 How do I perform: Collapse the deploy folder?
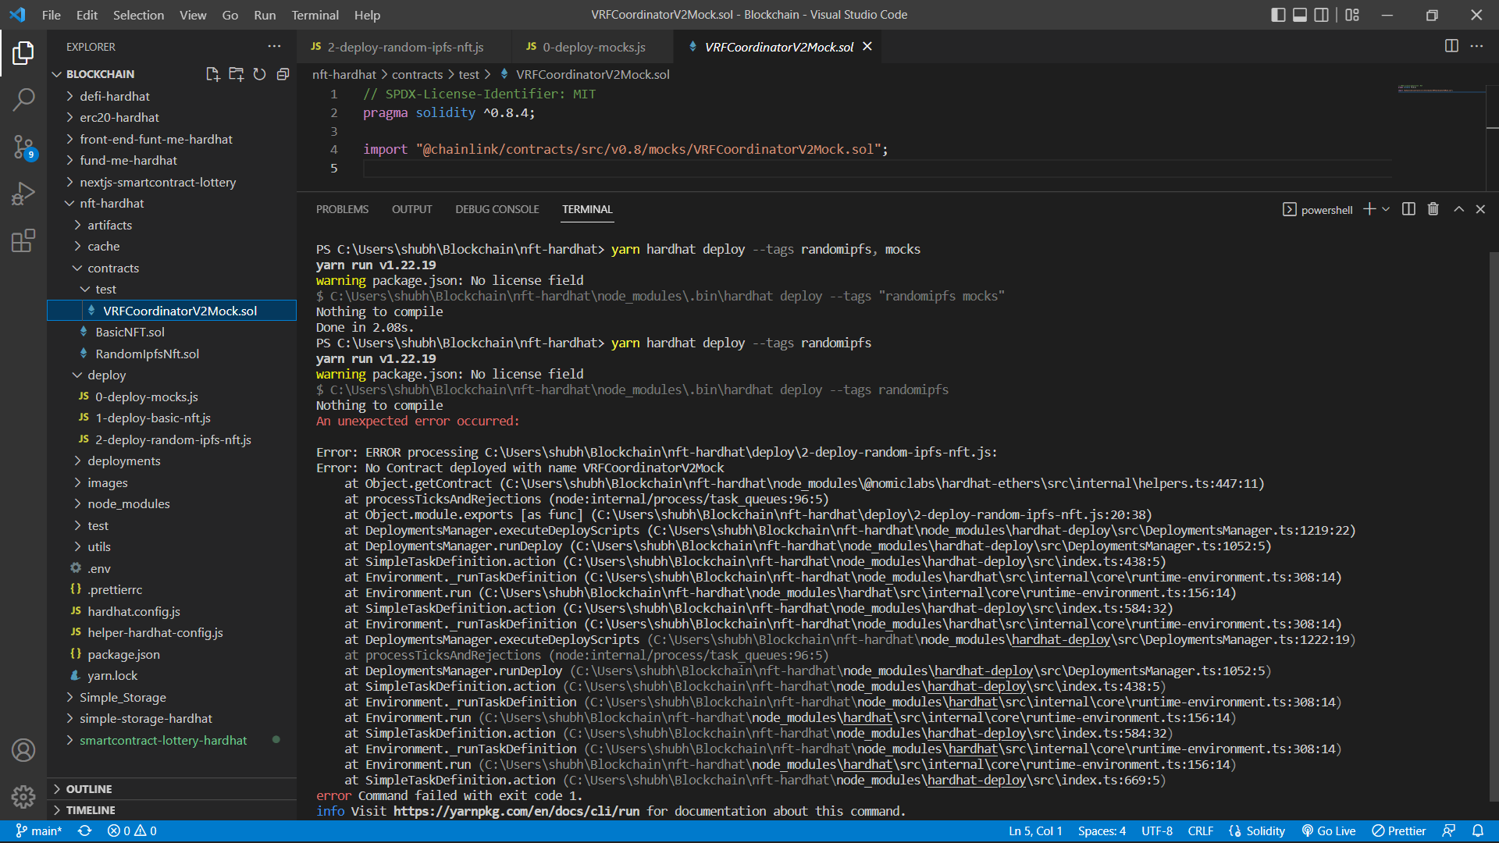tap(106, 375)
